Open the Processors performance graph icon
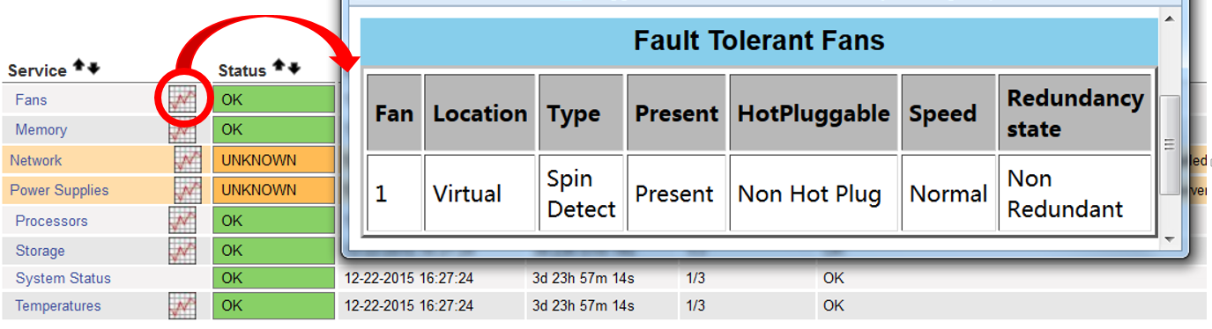Image resolution: width=1212 pixels, height=329 pixels. pyautogui.click(x=182, y=220)
